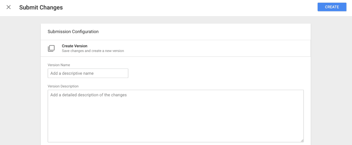
Task: Click inside the Version Description text area
Action: click(x=176, y=116)
